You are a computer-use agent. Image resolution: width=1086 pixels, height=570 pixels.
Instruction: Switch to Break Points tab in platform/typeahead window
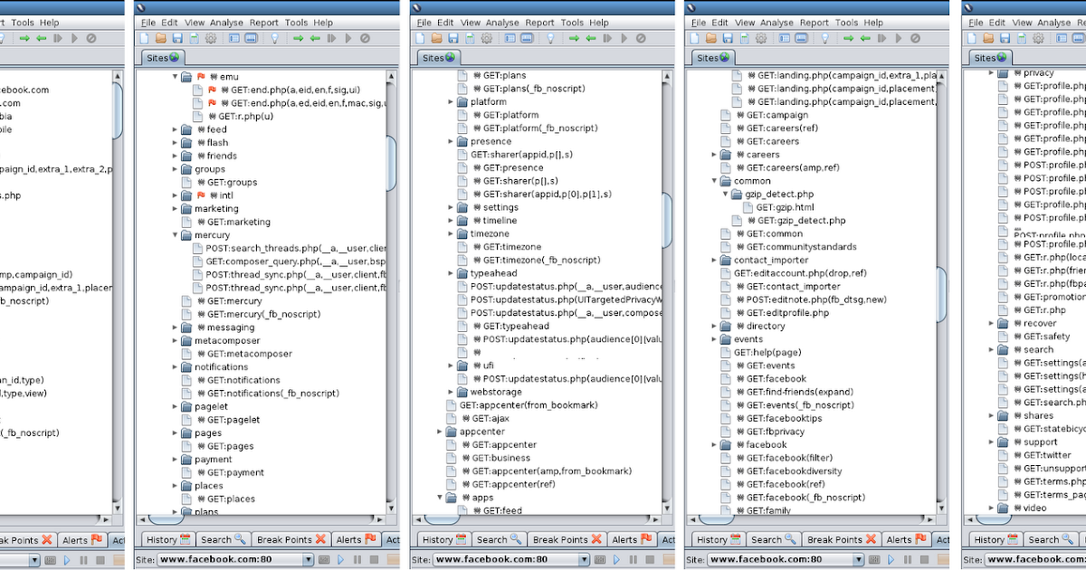[x=566, y=539]
